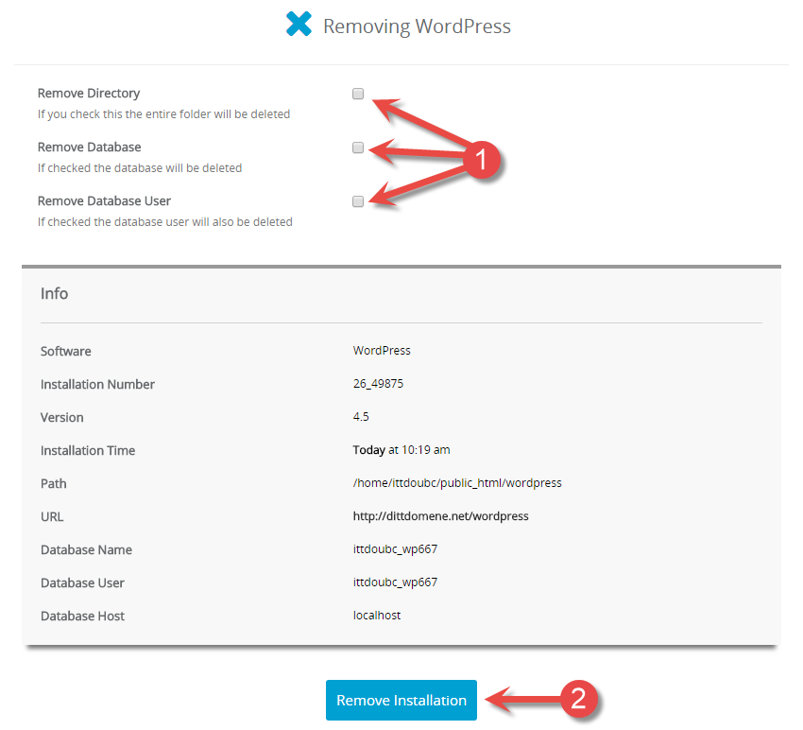Click the Database Name label
This screenshot has height=730, width=803.
(x=86, y=550)
